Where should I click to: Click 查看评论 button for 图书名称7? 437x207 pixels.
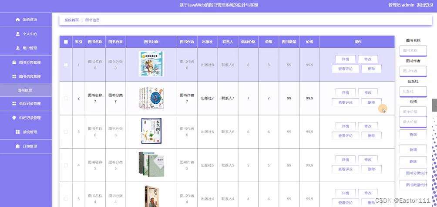point(345,102)
